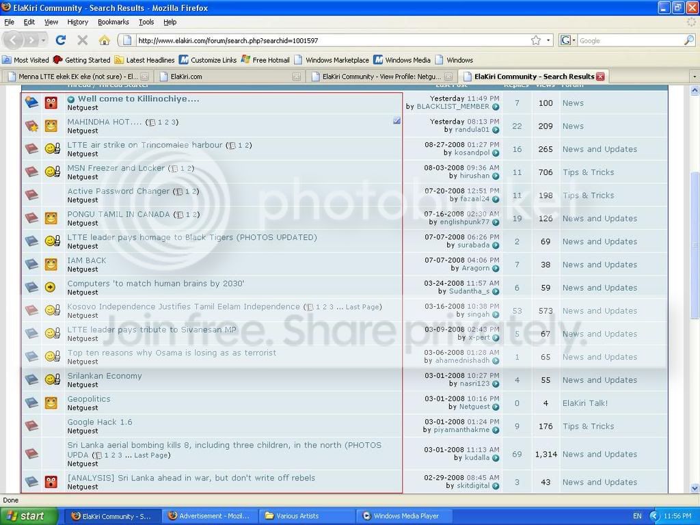
Task: Click the Most Visited bookmark icon
Action: pyautogui.click(x=7, y=60)
